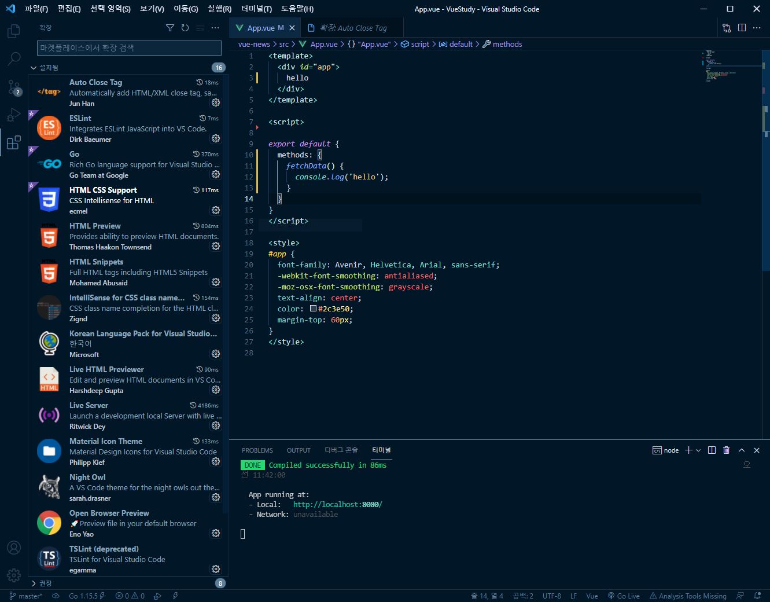Refresh the extensions list
This screenshot has height=602, width=770.
click(x=185, y=28)
